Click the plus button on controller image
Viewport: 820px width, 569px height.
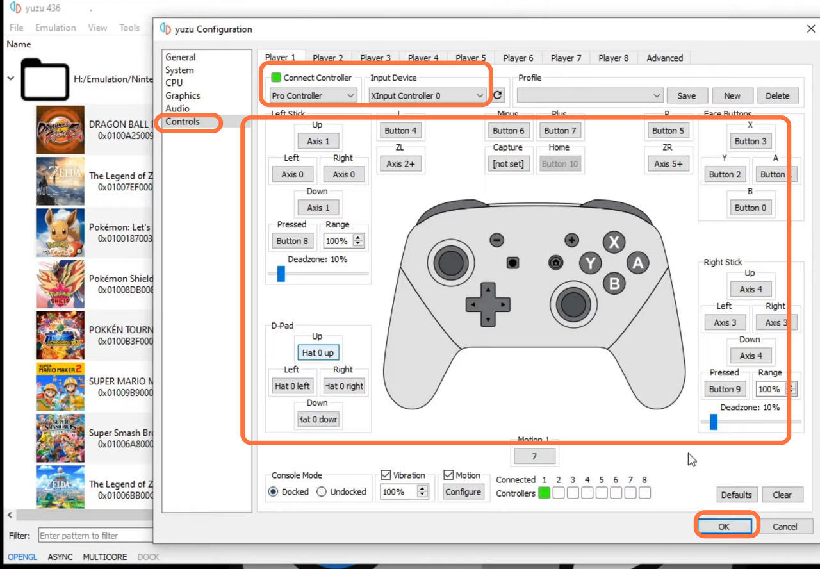(571, 240)
